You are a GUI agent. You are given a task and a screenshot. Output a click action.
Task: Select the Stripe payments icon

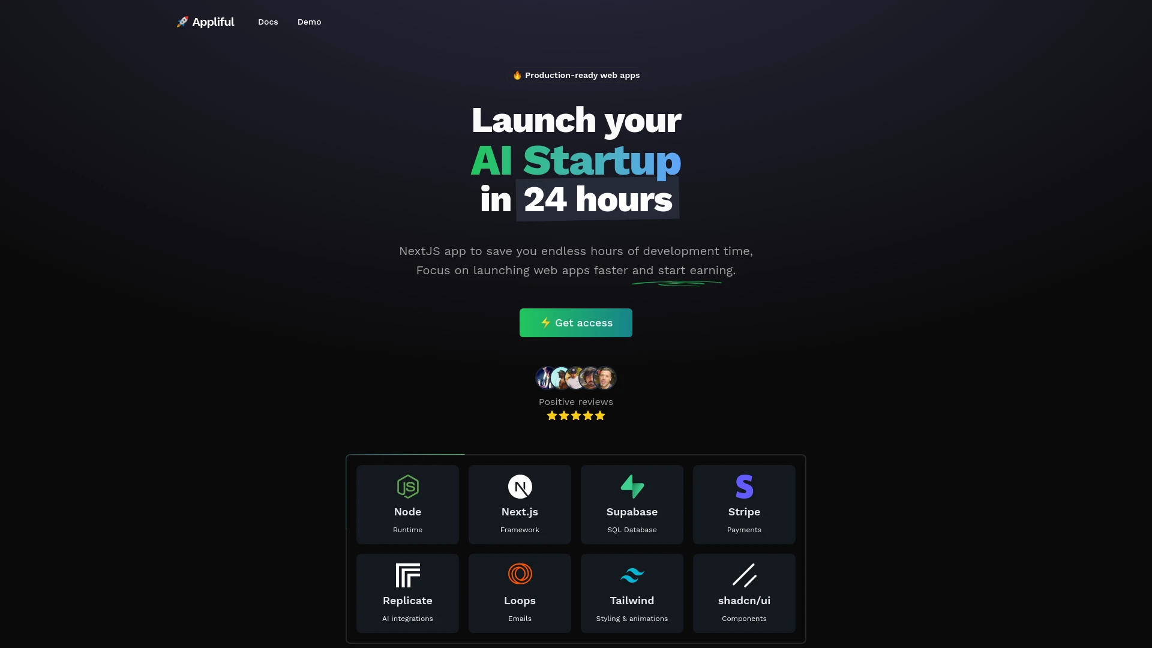(x=744, y=486)
